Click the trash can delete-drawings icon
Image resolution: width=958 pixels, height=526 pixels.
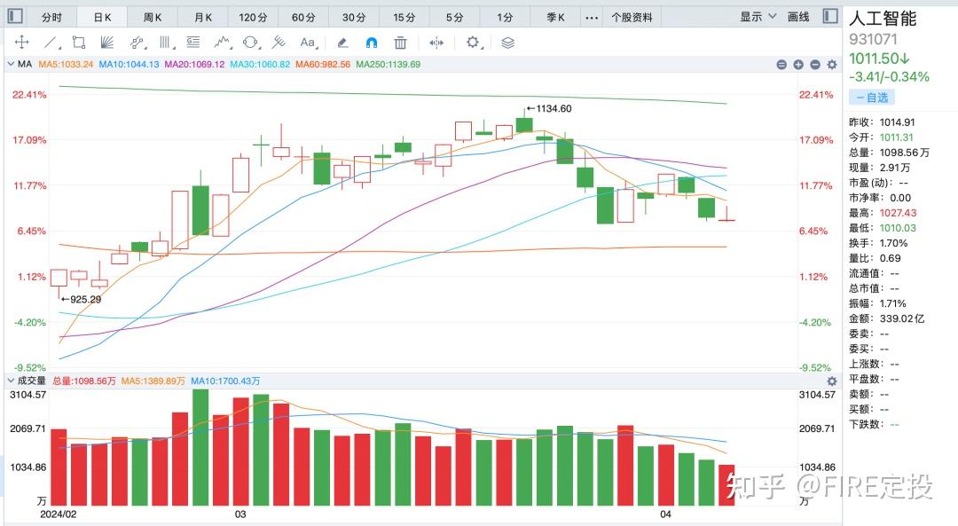[400, 43]
